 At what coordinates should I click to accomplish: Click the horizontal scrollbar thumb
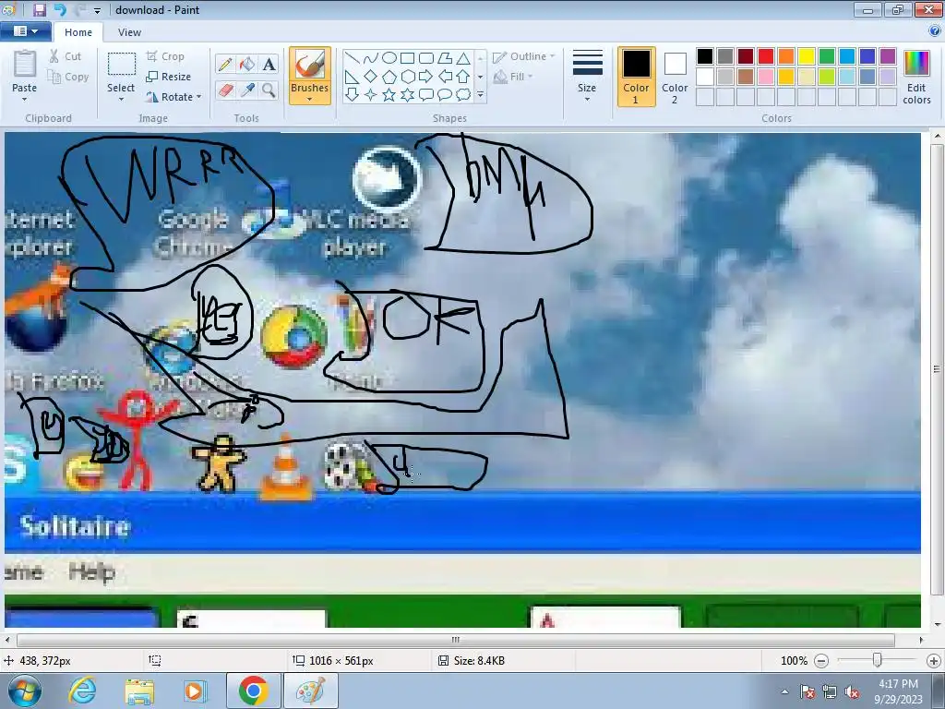click(456, 640)
